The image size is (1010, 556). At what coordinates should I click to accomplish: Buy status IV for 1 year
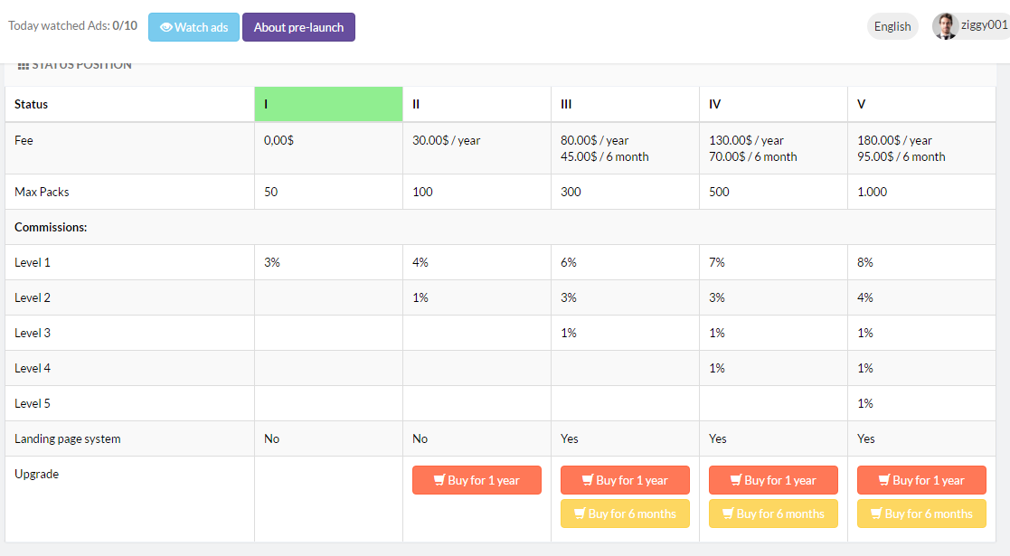[773, 480]
